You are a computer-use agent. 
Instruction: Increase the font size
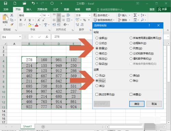tap(39, 20)
